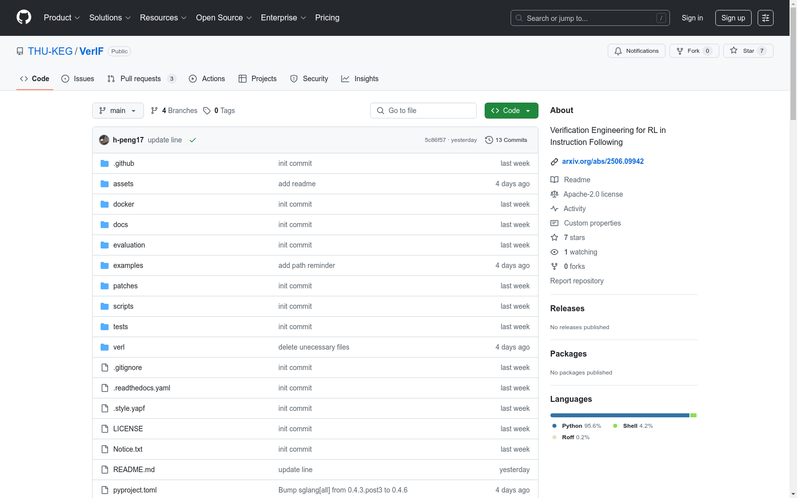
Task: Click the evaluation folder icon
Action: (105, 245)
